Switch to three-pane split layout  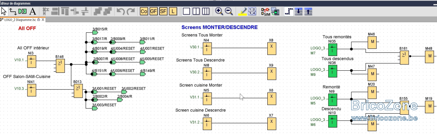(205, 11)
